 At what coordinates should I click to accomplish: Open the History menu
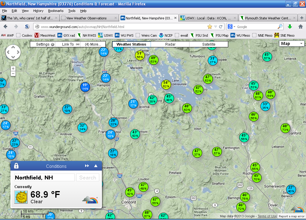[x=38, y=11]
